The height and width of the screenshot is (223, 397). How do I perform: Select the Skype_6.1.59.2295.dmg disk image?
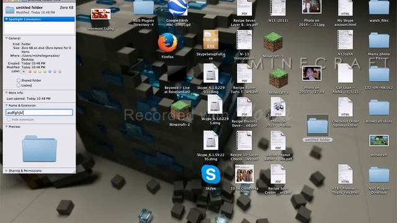211,141
